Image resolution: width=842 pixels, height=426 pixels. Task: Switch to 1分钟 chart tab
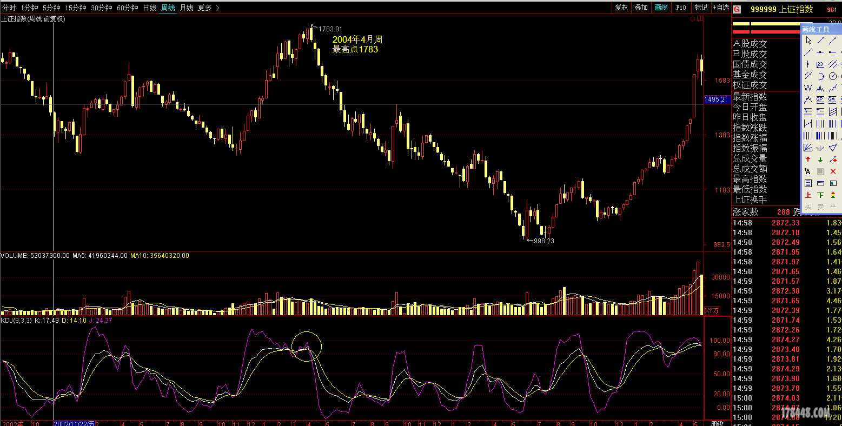[x=29, y=8]
